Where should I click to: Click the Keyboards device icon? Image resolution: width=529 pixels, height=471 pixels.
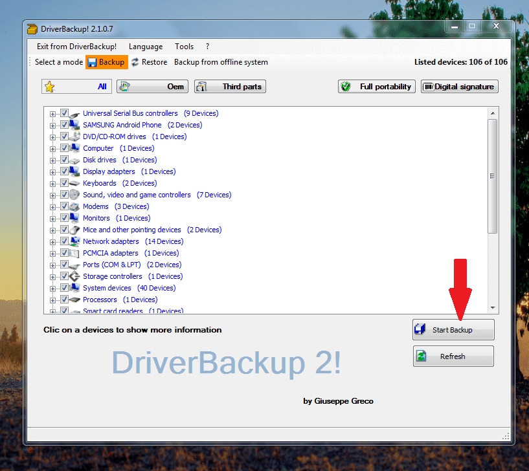click(74, 183)
